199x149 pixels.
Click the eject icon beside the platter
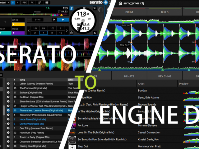[95, 33]
